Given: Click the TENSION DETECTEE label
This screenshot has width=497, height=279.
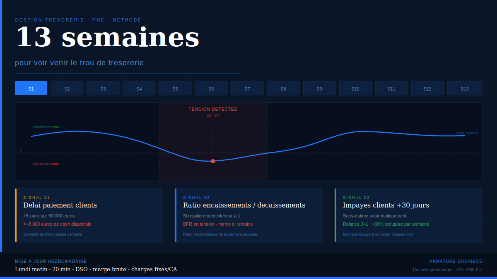Looking at the screenshot, I should [213, 110].
